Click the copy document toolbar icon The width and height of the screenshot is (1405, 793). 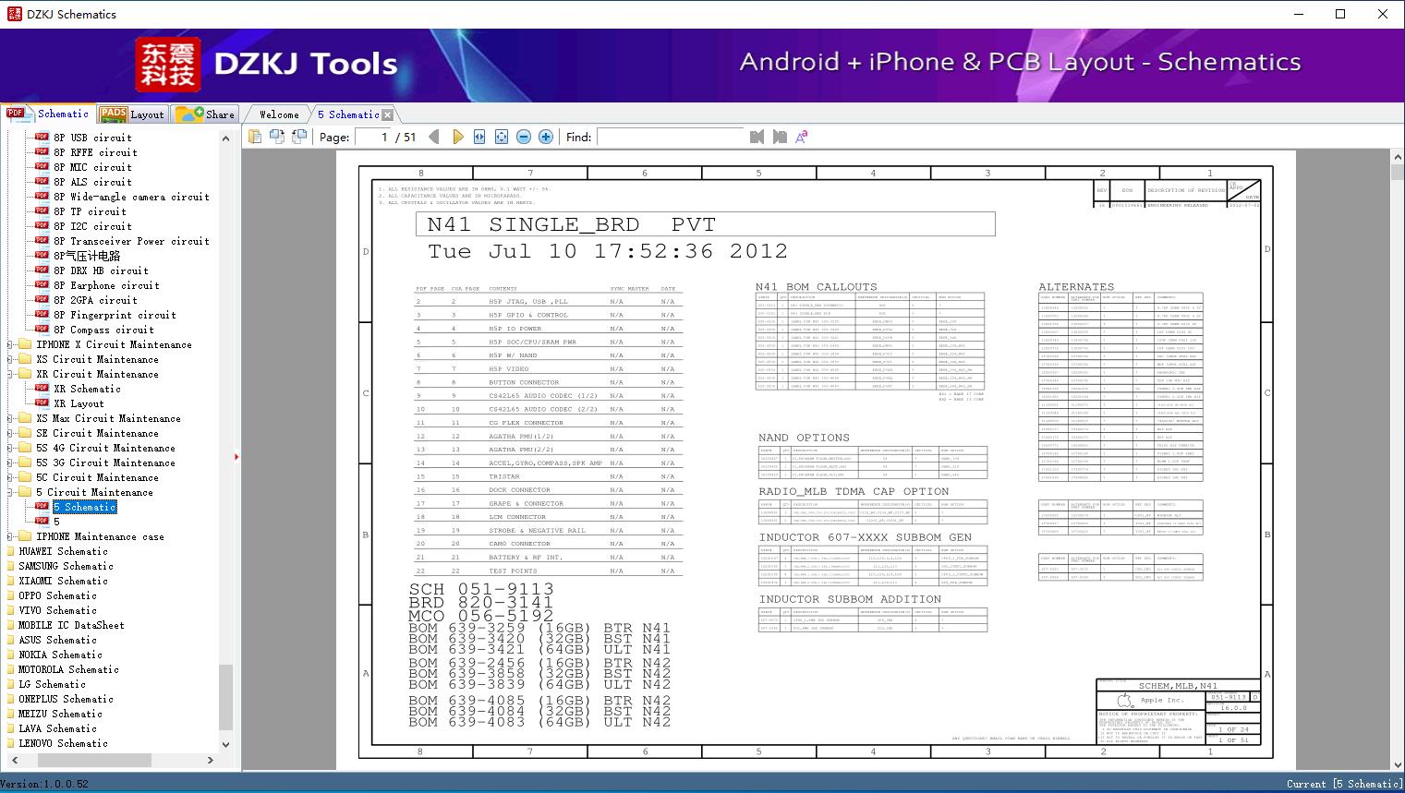[255, 137]
